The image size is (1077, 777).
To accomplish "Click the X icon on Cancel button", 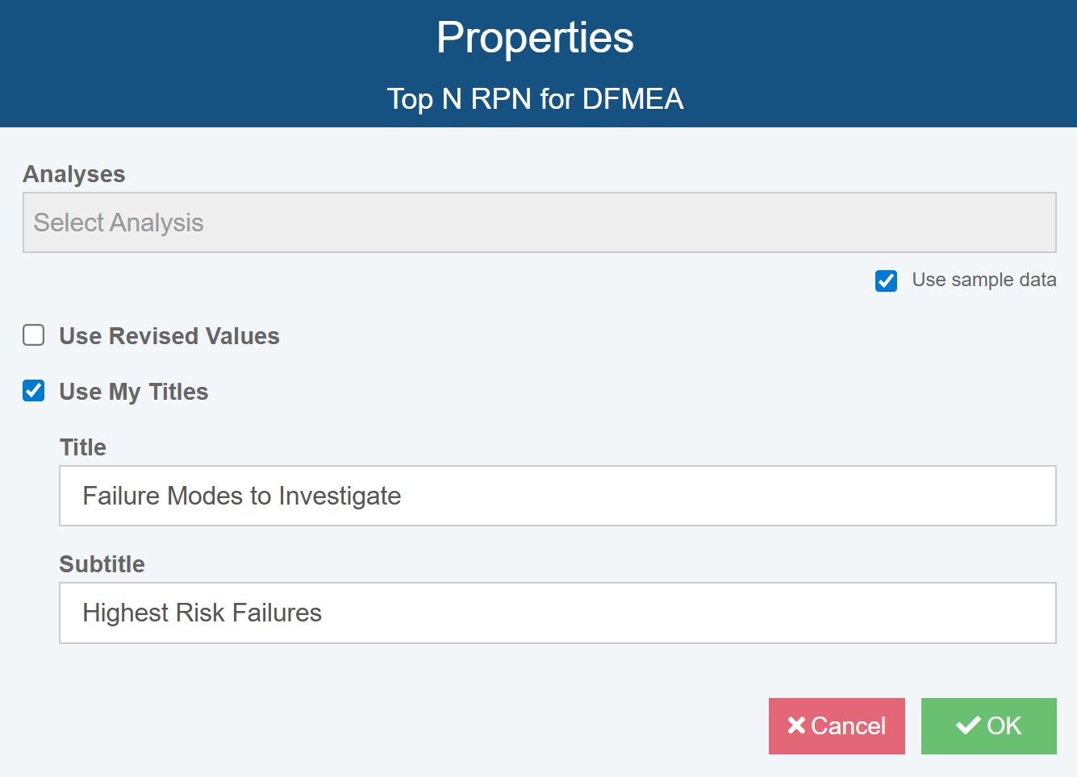I will (x=796, y=725).
